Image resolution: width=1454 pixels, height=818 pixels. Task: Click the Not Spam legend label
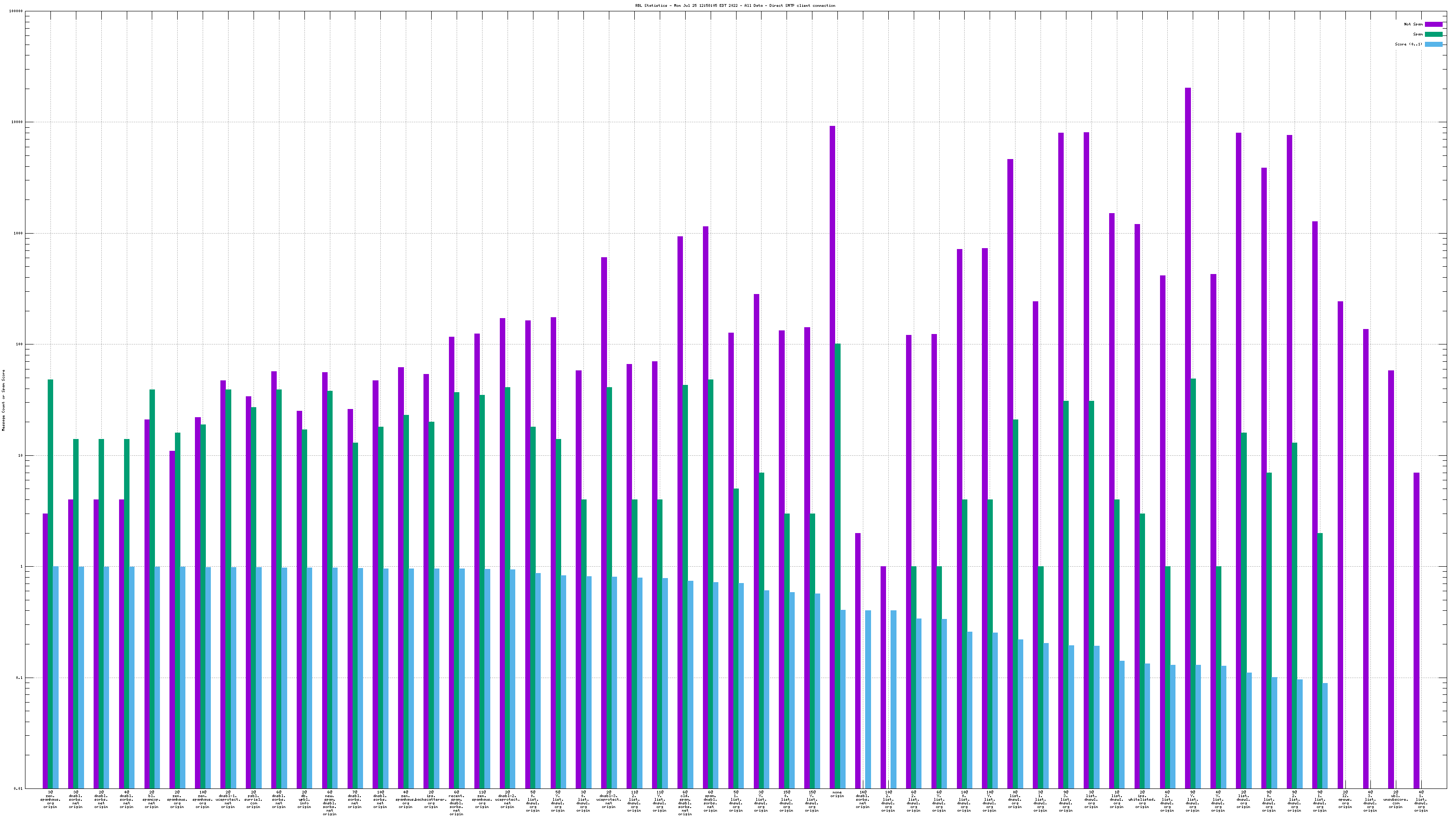point(1414,24)
